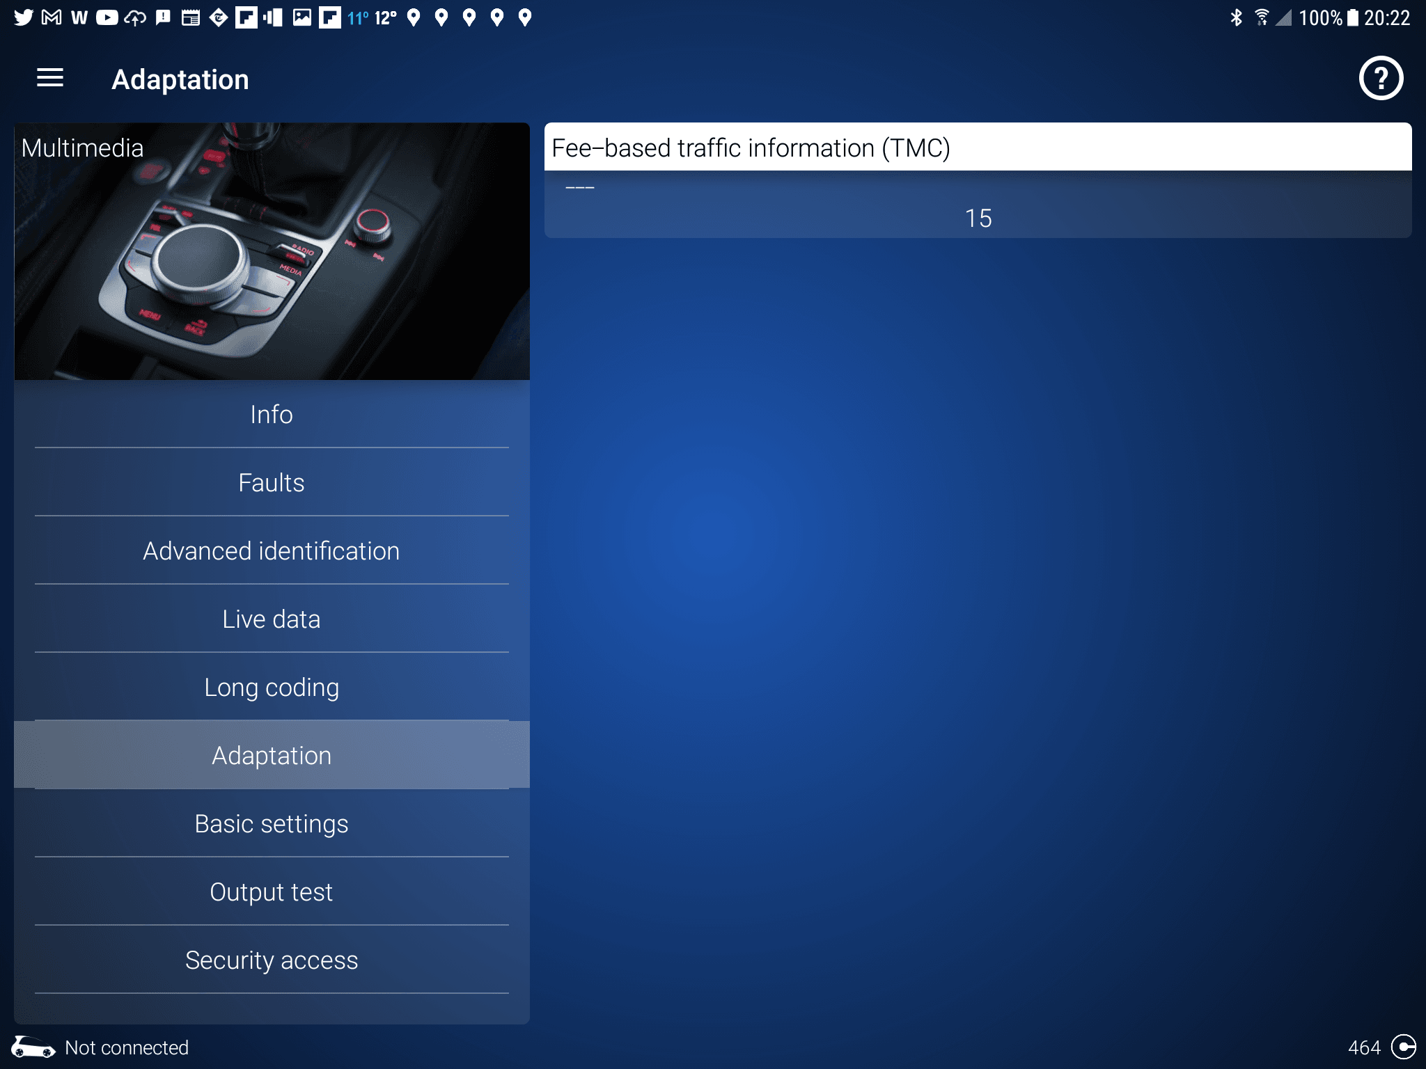Open Twitter notification in status bar
Viewport: 1426px width, 1069px height.
(x=23, y=17)
